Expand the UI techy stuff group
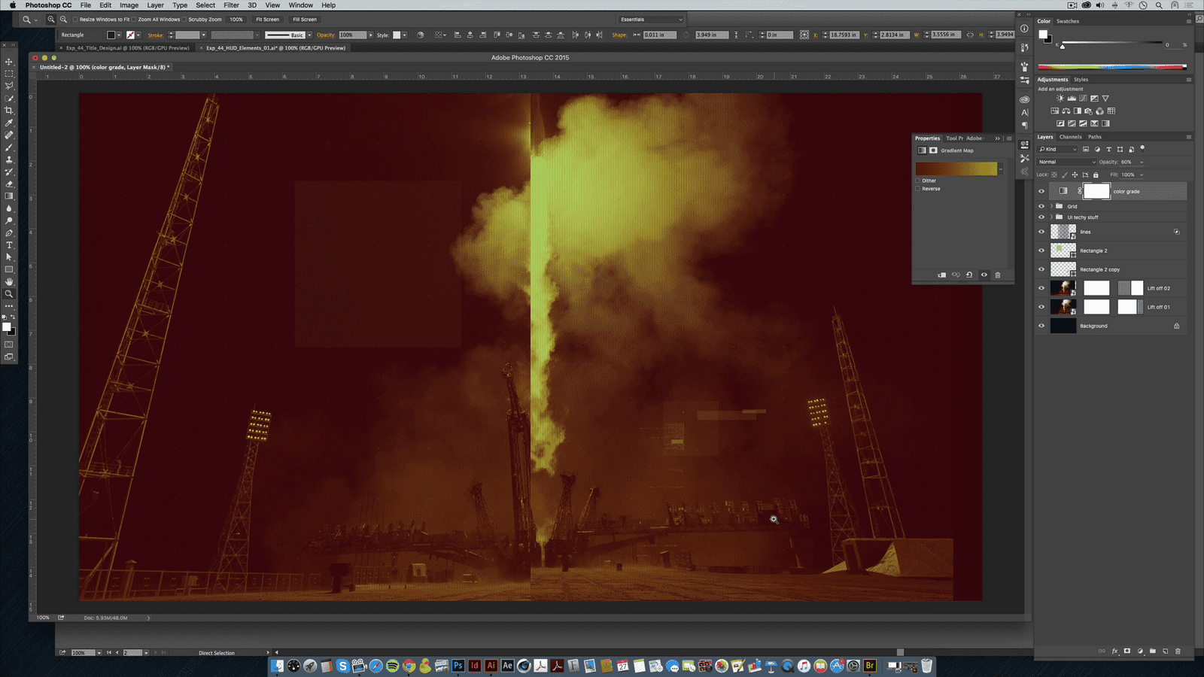Viewport: 1204px width, 677px height. (x=1051, y=217)
